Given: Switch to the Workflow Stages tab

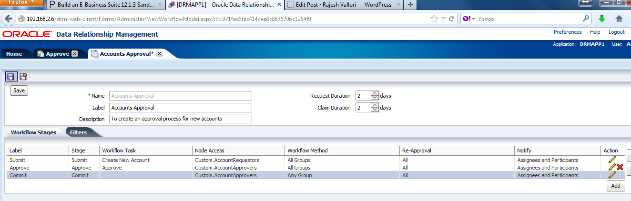Looking at the screenshot, I should [33, 132].
